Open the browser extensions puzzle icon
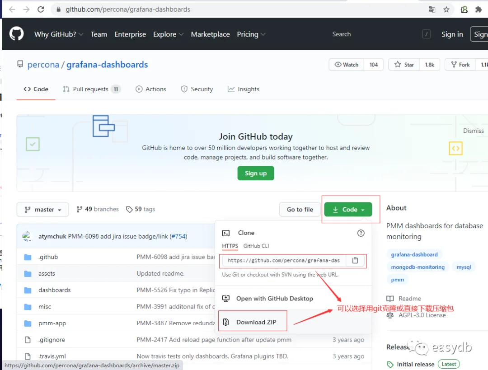Screen dimensions: 488x370 [479, 9]
